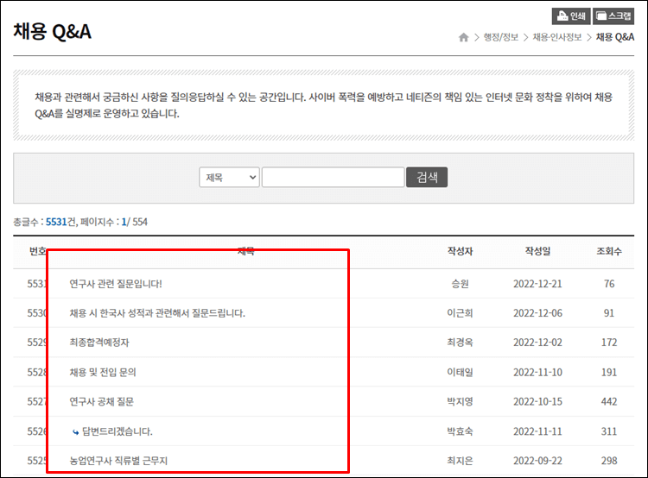Click the date 2022-10-15
The height and width of the screenshot is (478, 648).
[x=537, y=401]
